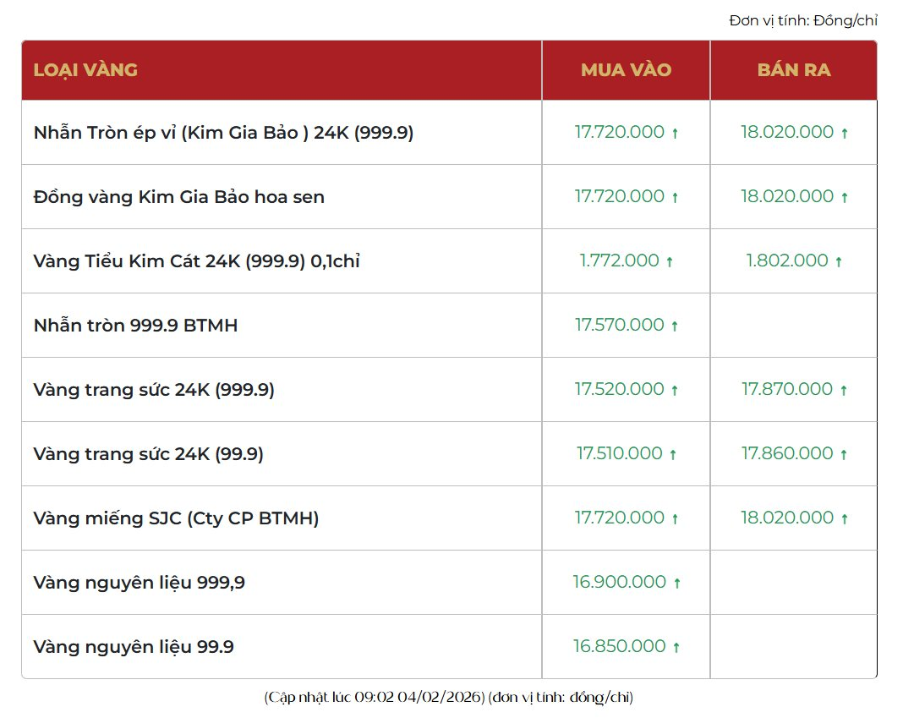
Task: Click the LOẠI VÀNG column header
Action: [85, 70]
